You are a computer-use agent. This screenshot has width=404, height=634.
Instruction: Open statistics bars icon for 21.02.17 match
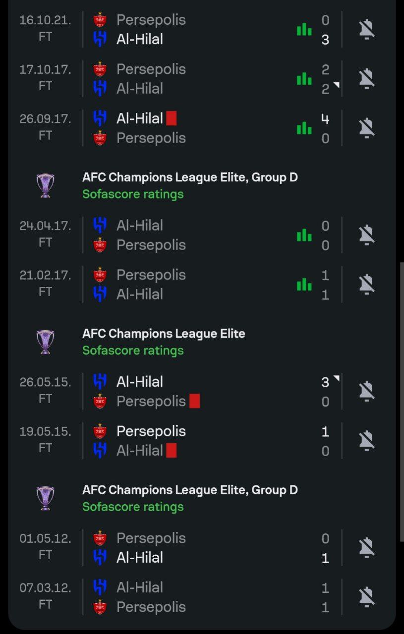coord(304,284)
